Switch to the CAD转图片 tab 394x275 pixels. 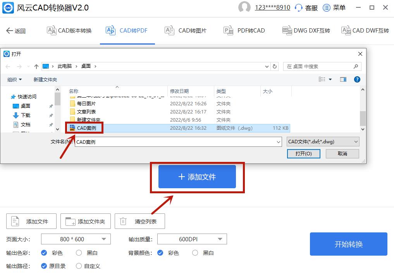click(x=185, y=30)
